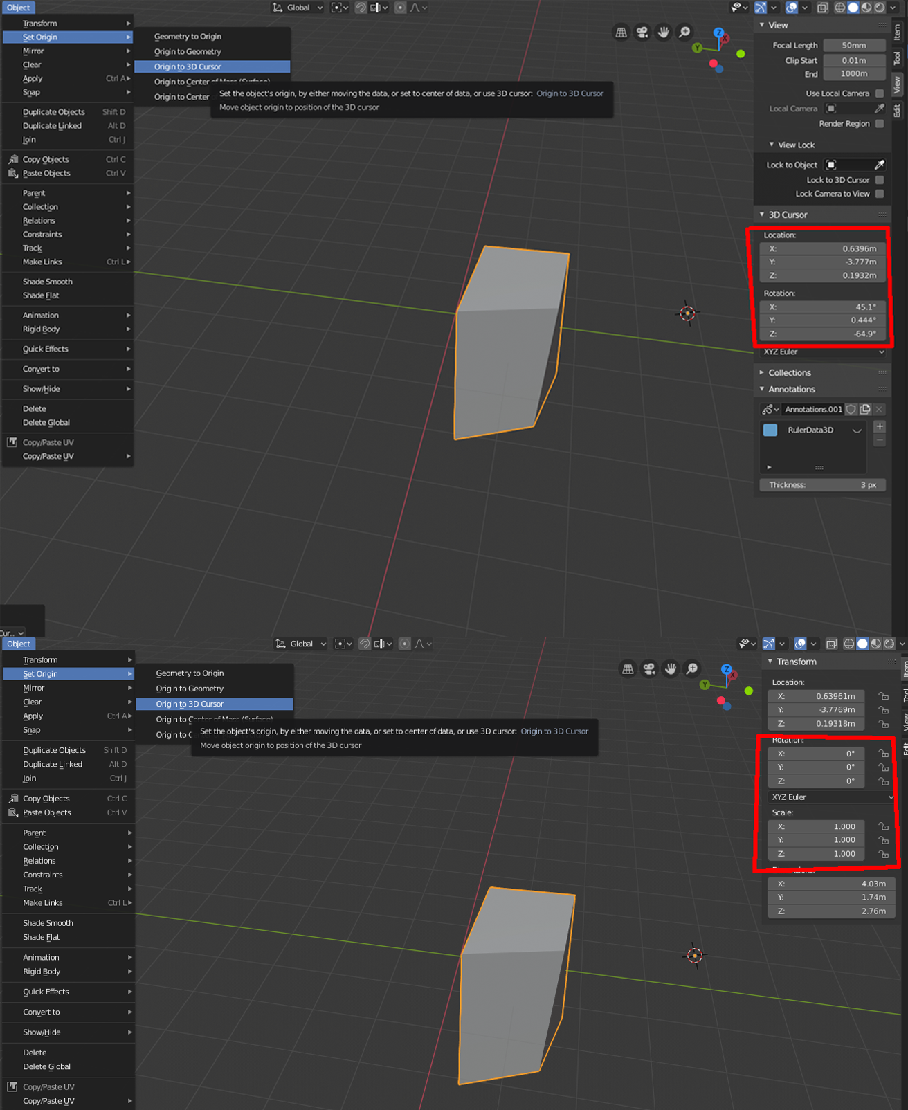Toggle lock icon beside Scale Z field

pyautogui.click(x=884, y=854)
